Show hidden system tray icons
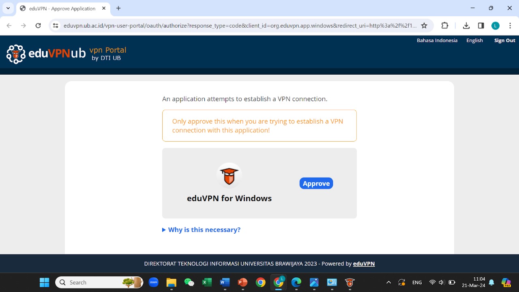 pyautogui.click(x=388, y=282)
